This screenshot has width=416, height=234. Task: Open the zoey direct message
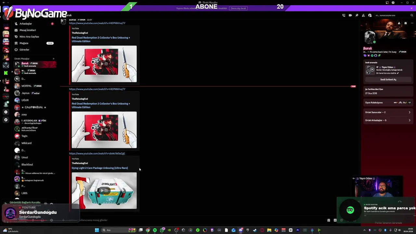(34, 114)
